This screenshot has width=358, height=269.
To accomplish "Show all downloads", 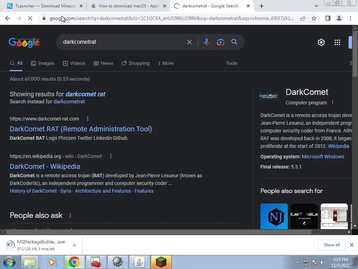I will click(331, 245).
